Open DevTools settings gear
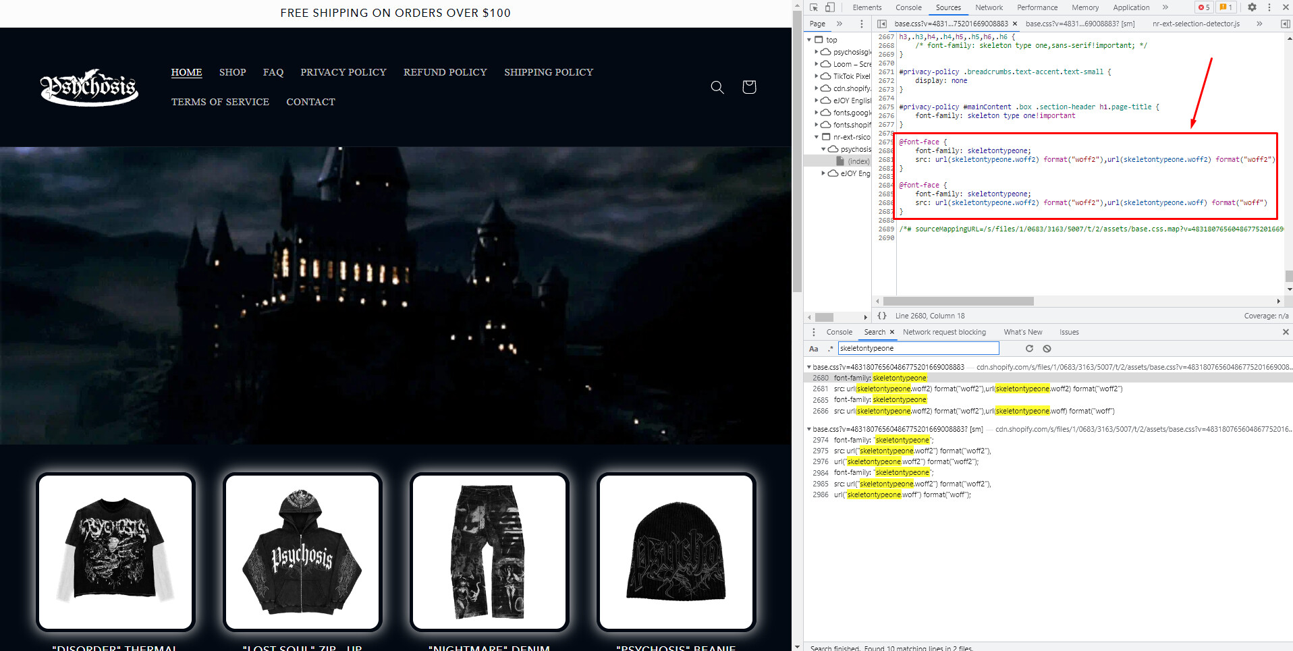This screenshot has width=1293, height=651. coord(1252,7)
